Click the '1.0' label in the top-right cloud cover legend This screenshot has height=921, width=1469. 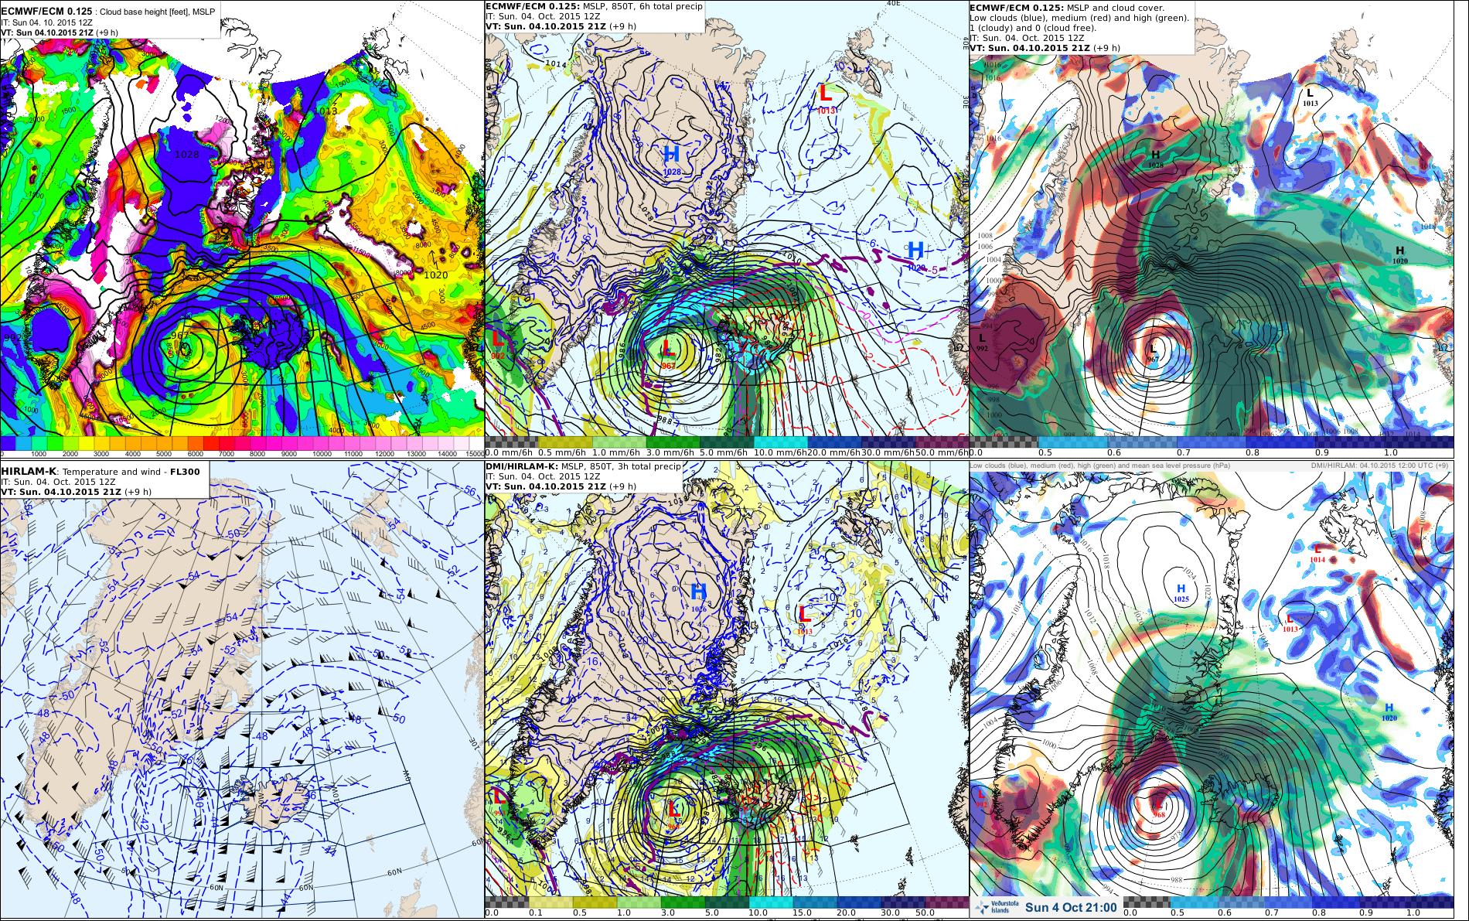1391,452
